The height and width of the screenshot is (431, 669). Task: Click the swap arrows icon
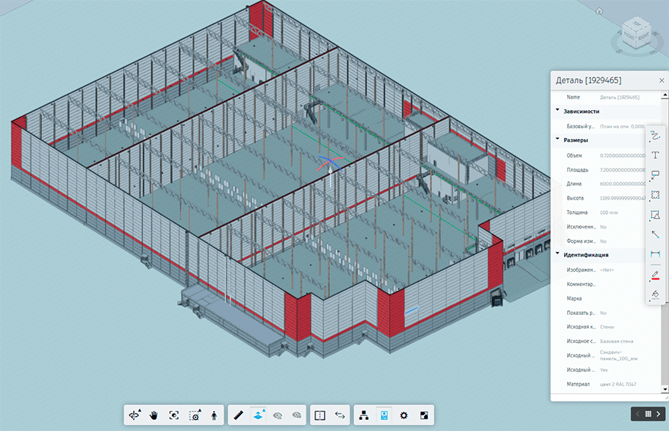point(340,415)
